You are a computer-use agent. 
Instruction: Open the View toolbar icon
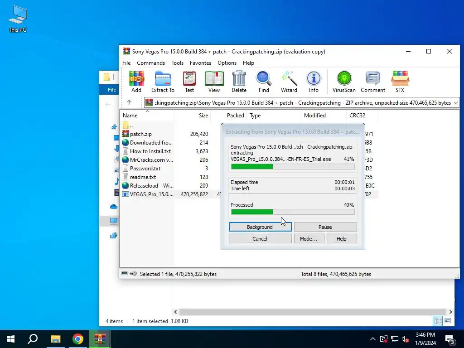214,82
